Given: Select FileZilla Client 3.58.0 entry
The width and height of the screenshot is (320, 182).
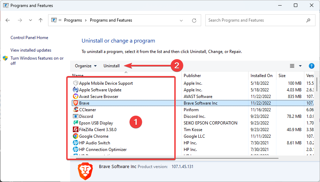Looking at the screenshot, I should tap(98, 130).
